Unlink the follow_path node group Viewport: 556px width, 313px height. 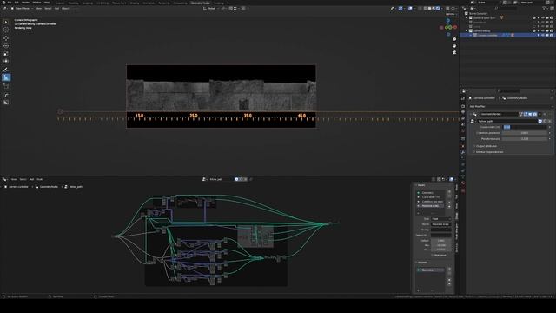pyautogui.click(x=550, y=121)
